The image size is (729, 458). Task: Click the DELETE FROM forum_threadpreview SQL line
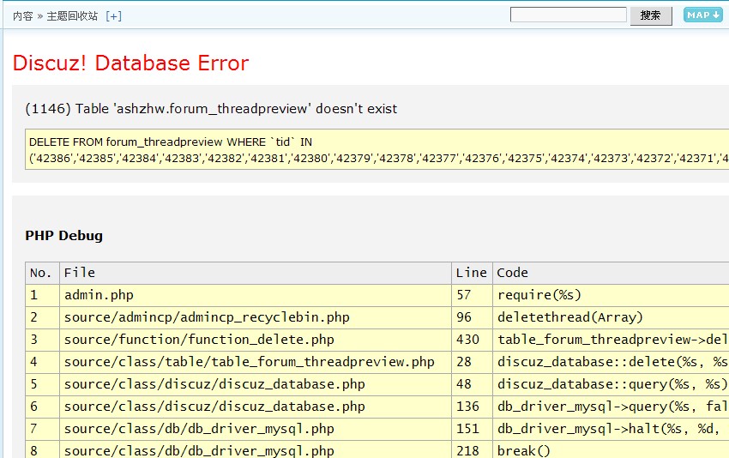pyautogui.click(x=171, y=142)
